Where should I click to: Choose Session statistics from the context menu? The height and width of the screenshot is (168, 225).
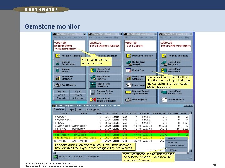coord(176,146)
